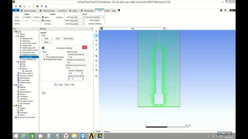This screenshot has width=248, height=139.
Task: Click Help in Acoustics Model dialog
Action: pos(72,85)
